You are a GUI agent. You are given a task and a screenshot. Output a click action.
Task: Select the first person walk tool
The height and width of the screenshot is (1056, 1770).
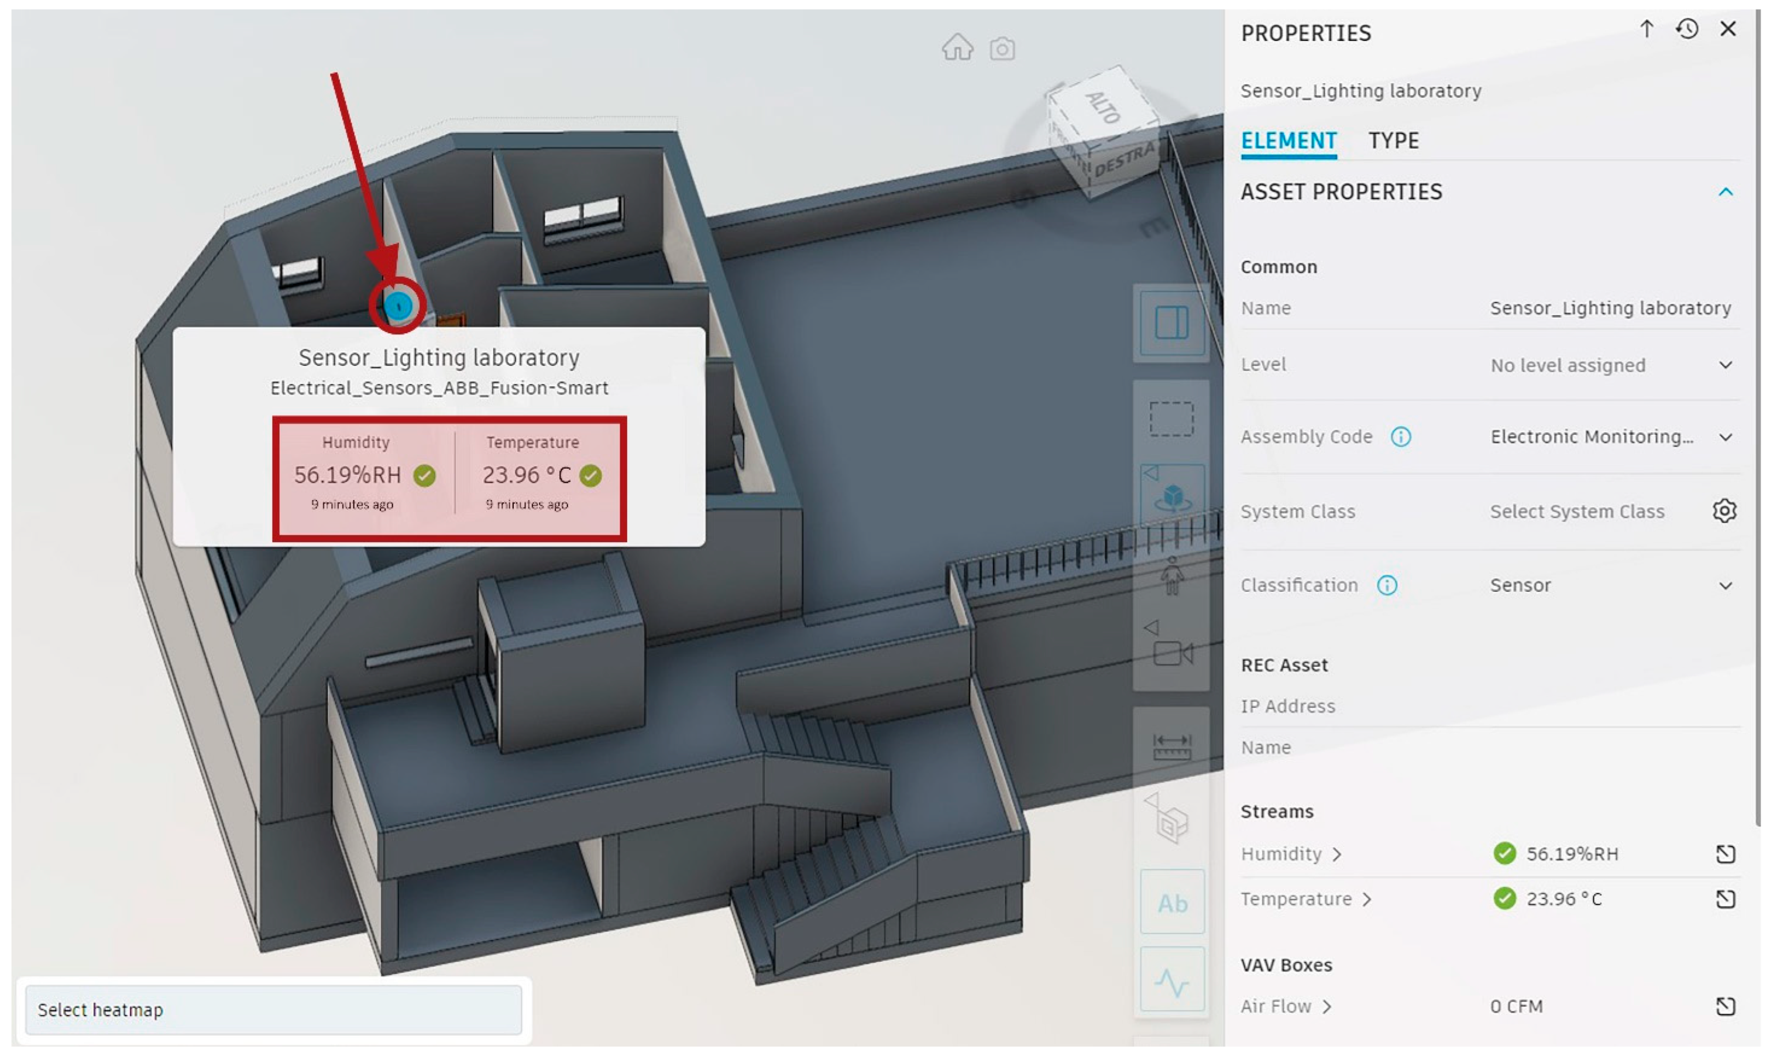pyautogui.click(x=1171, y=577)
